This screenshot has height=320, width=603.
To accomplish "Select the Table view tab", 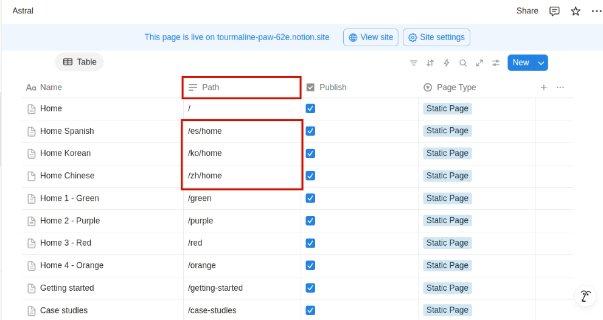I will (80, 62).
